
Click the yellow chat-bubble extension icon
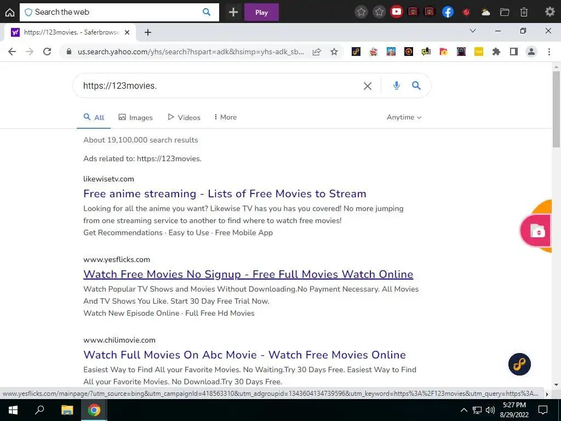pyautogui.click(x=426, y=52)
